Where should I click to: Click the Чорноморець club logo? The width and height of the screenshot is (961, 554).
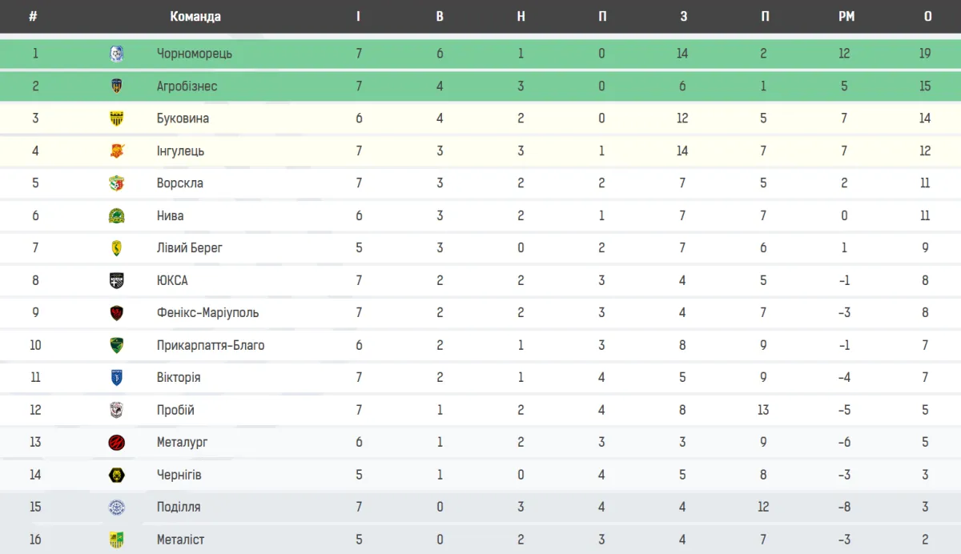click(116, 54)
